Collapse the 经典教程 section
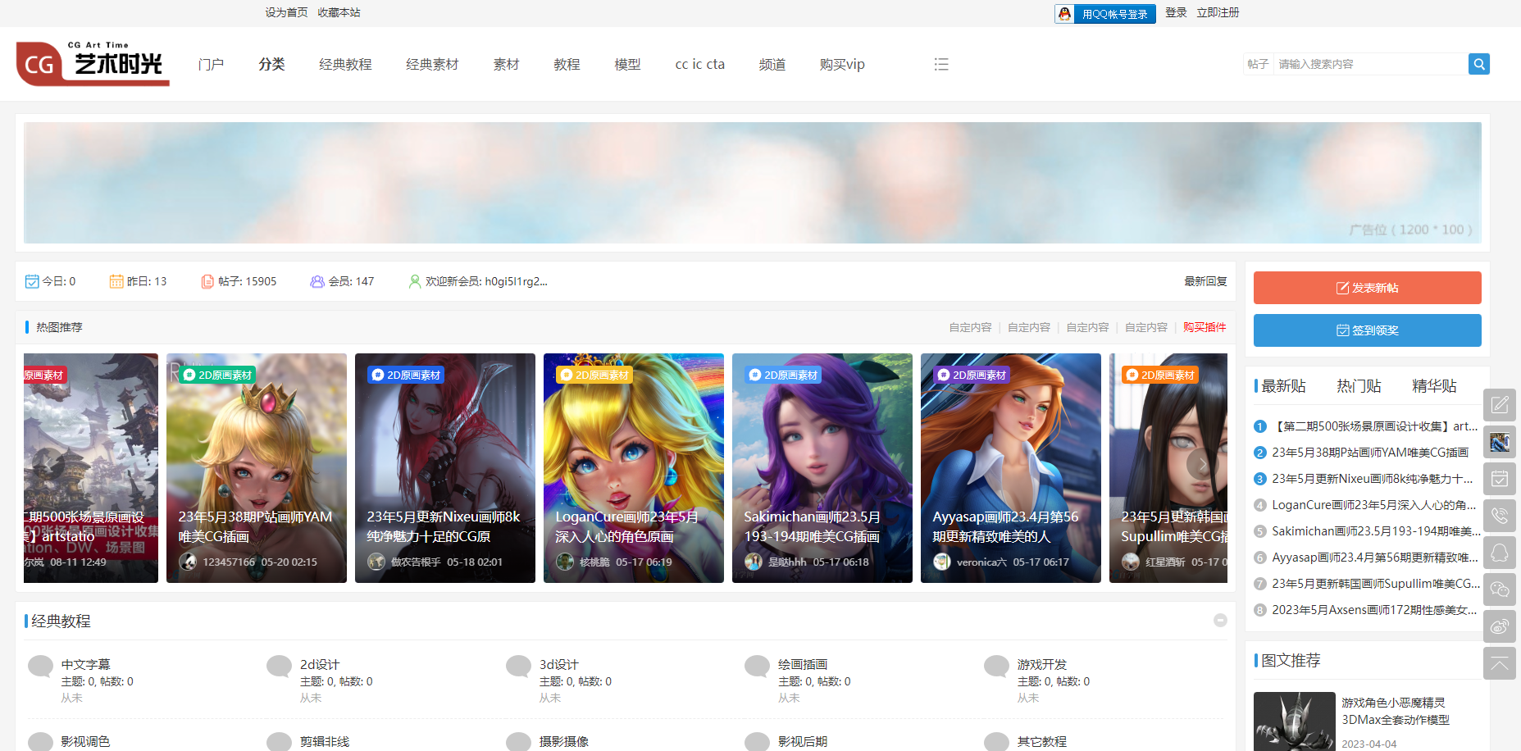The height and width of the screenshot is (751, 1521). coord(1220,621)
